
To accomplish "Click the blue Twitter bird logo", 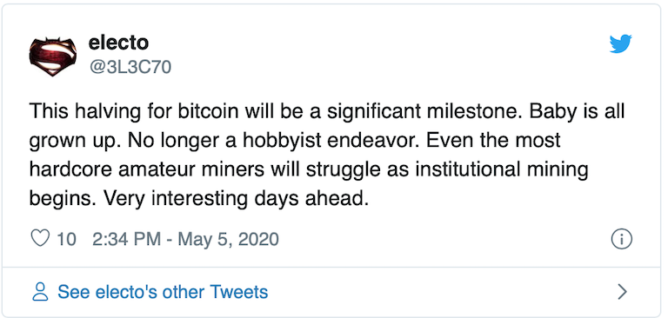I will tap(620, 44).
